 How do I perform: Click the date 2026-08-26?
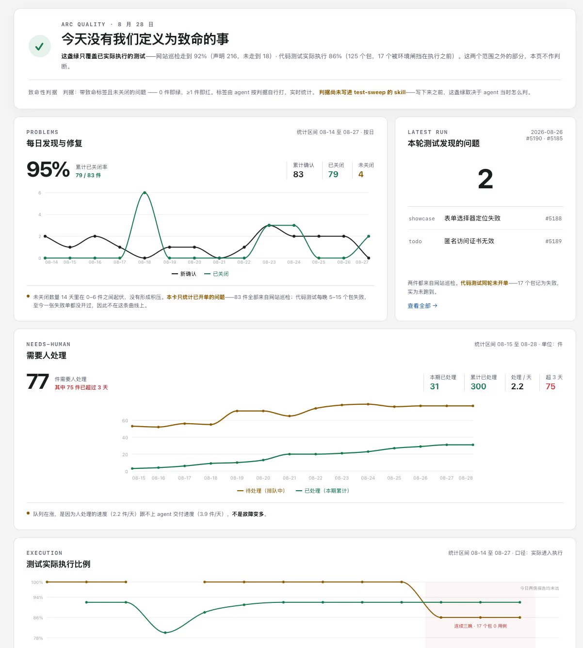point(547,132)
